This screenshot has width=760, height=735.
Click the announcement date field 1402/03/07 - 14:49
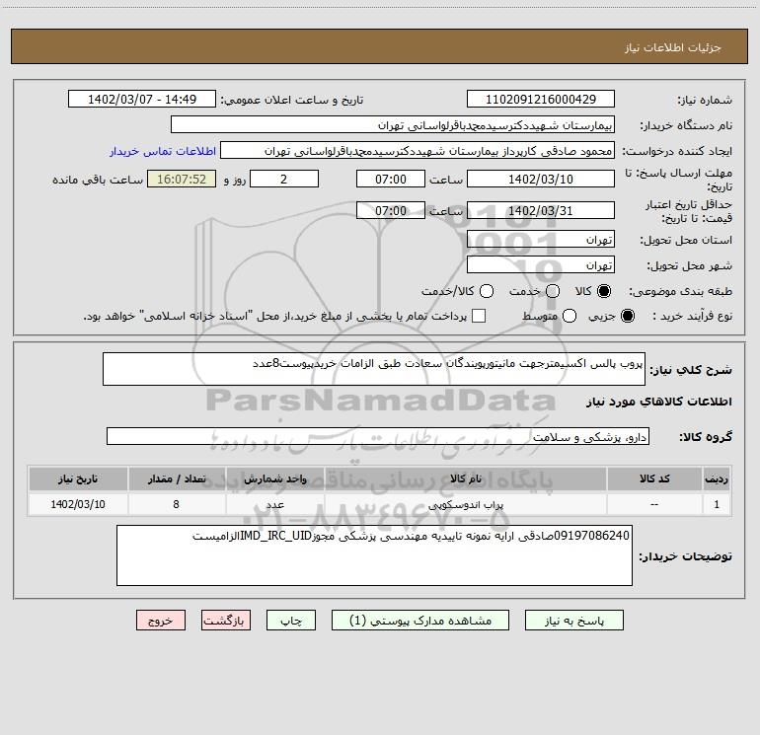(142, 99)
